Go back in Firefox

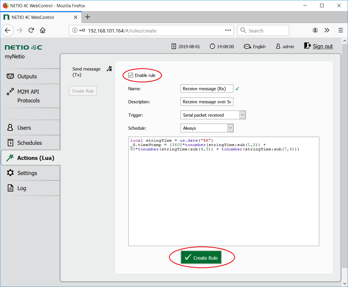8,30
